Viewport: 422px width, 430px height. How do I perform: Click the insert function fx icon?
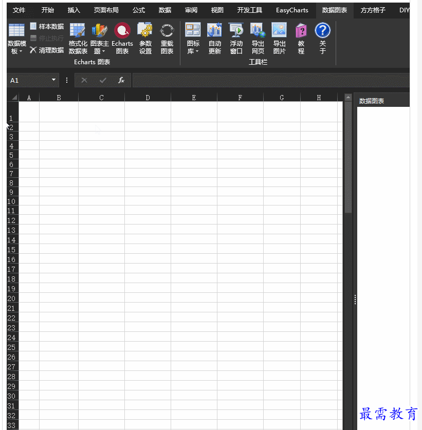click(x=121, y=80)
